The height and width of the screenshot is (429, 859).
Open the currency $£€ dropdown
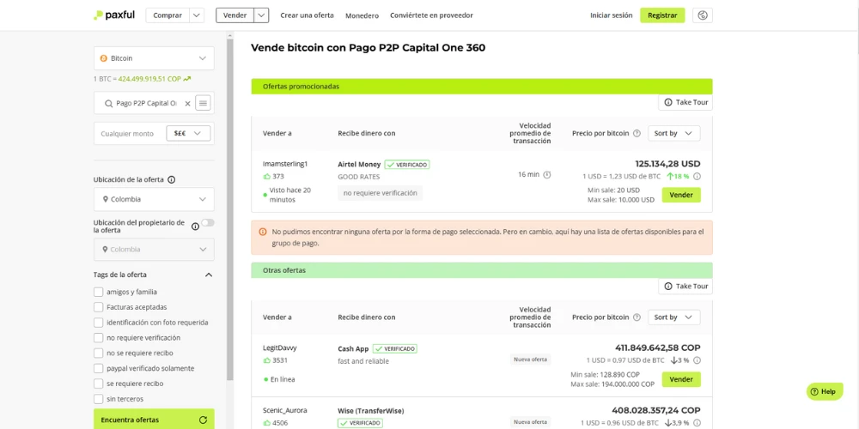point(188,133)
